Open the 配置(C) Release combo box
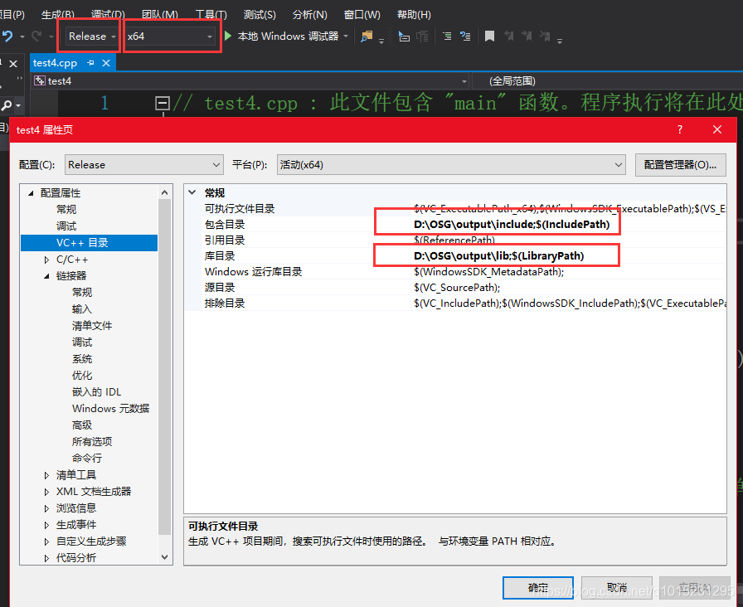 [144, 165]
